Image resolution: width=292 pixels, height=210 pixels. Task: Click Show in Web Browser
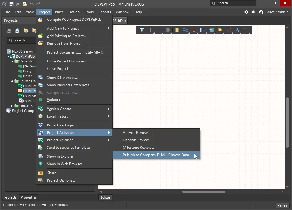[x=74, y=164]
